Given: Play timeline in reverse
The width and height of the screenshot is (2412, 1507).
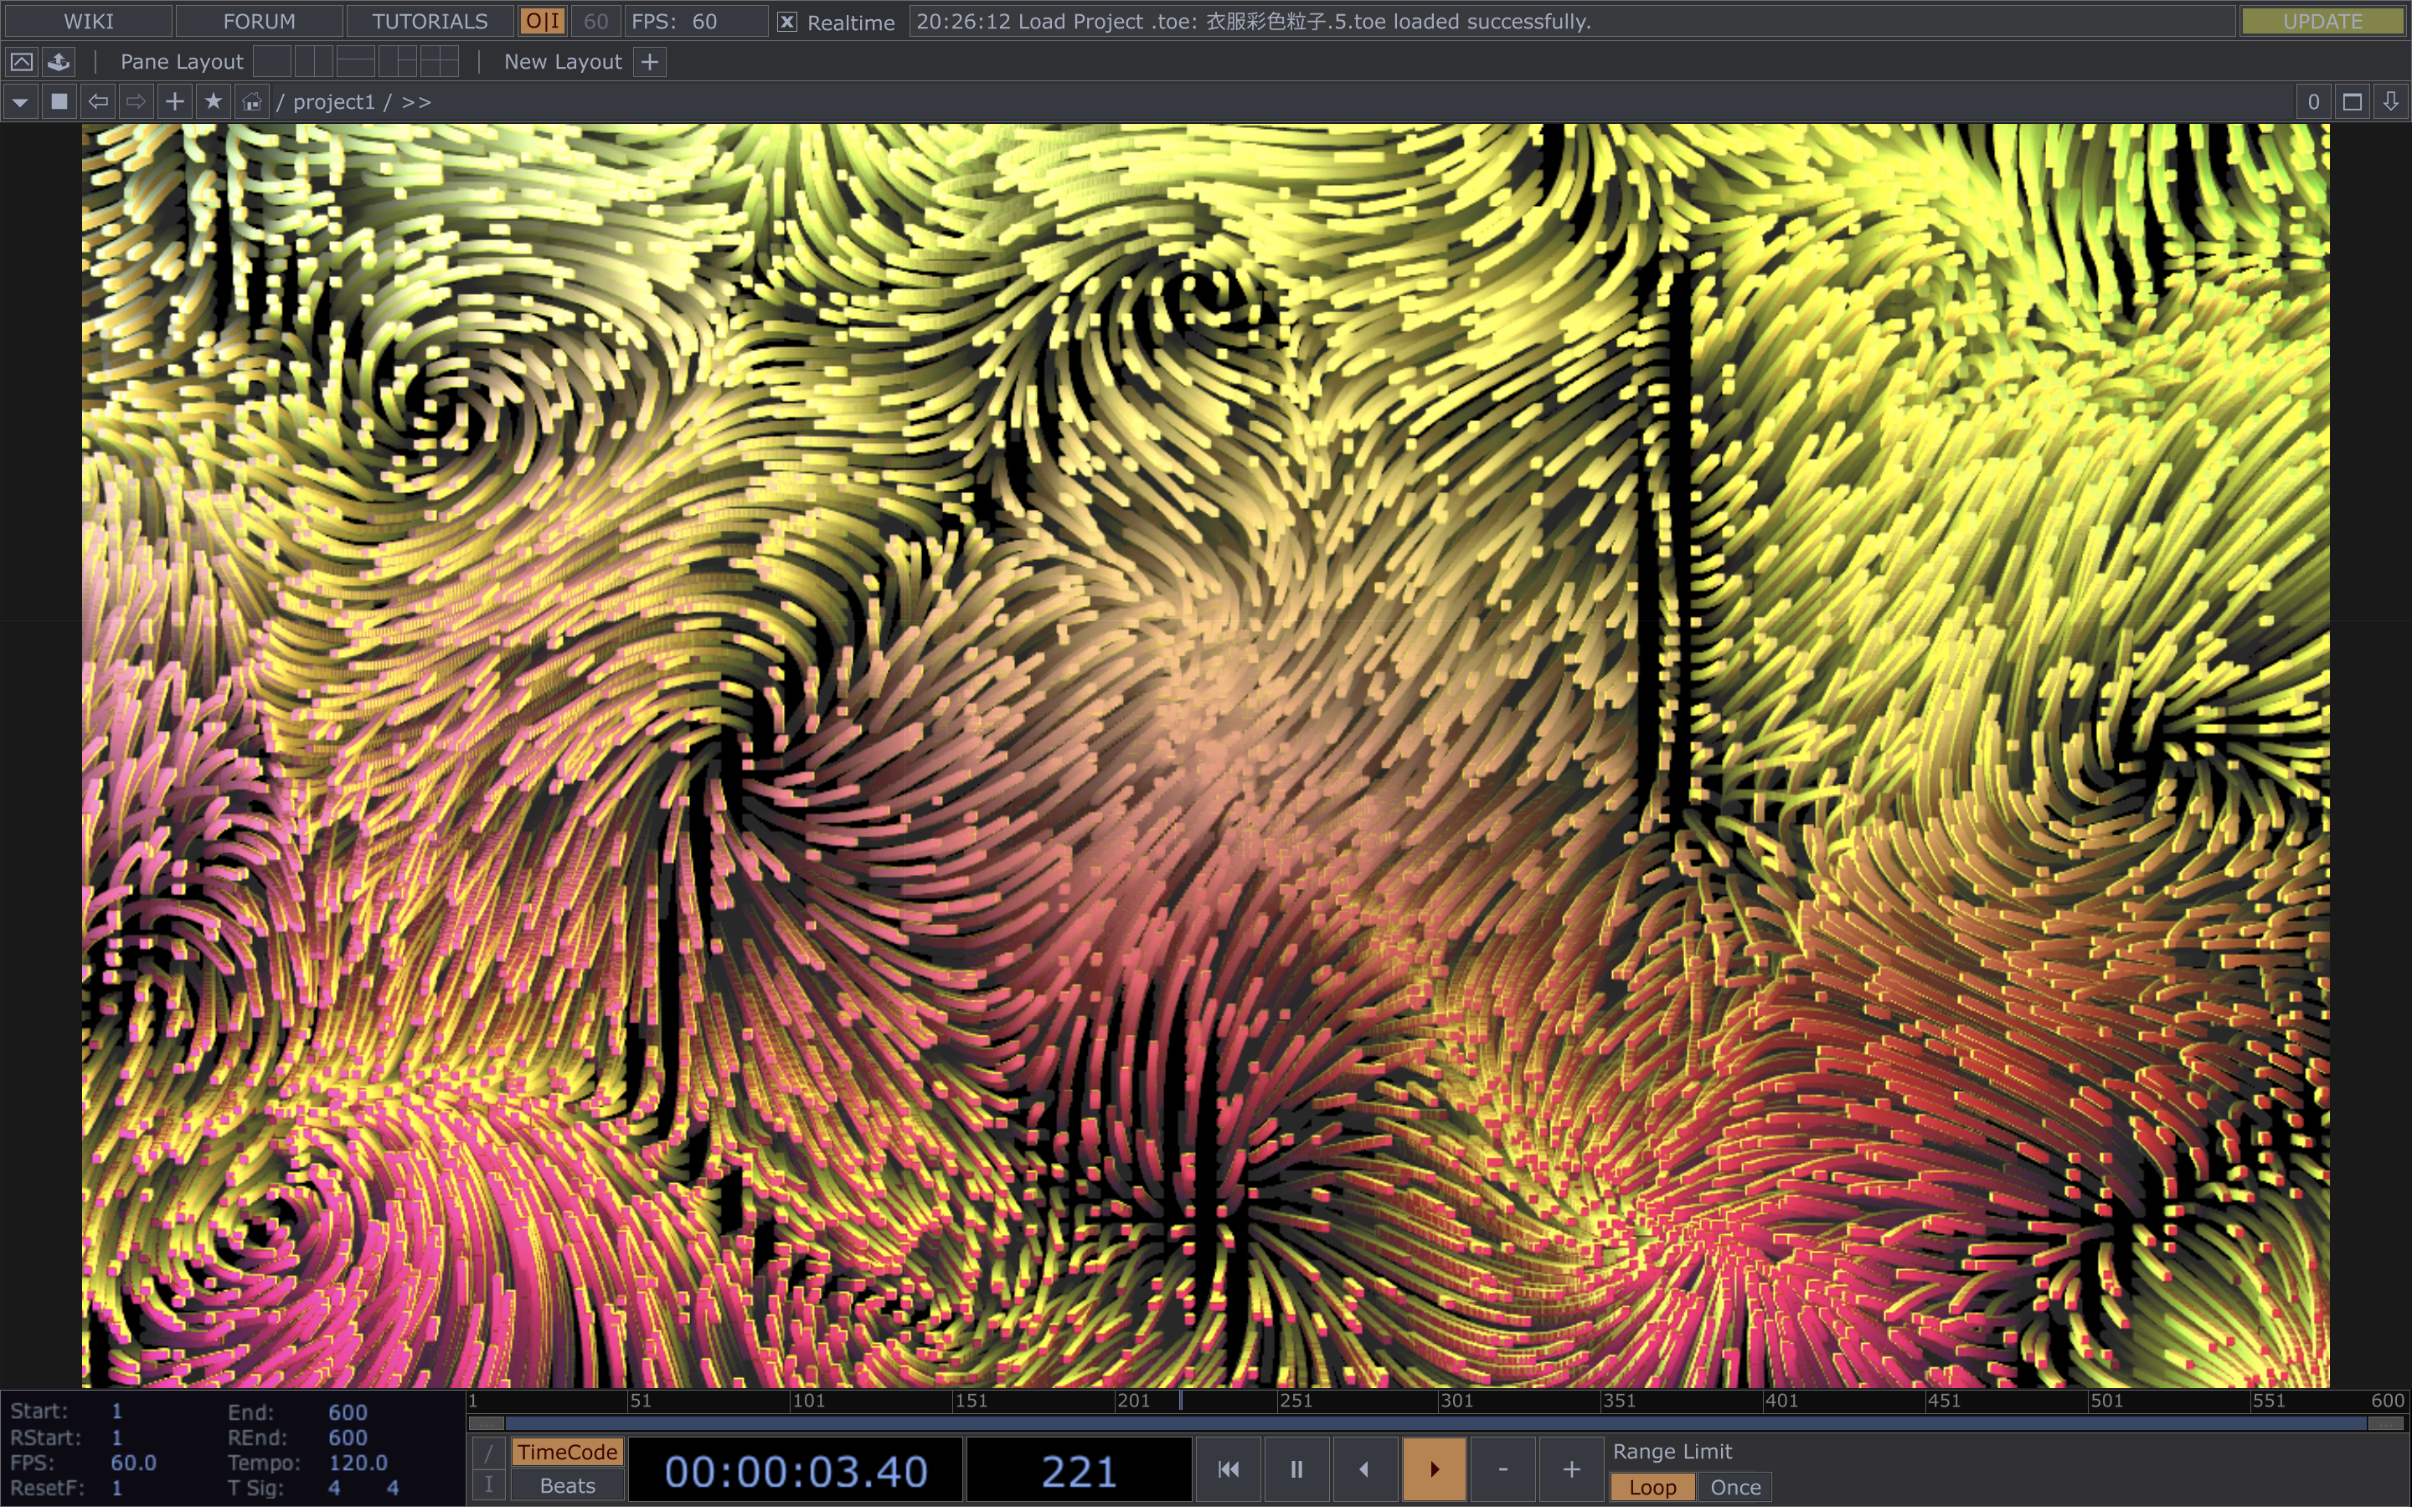Looking at the screenshot, I should click(x=1364, y=1469).
